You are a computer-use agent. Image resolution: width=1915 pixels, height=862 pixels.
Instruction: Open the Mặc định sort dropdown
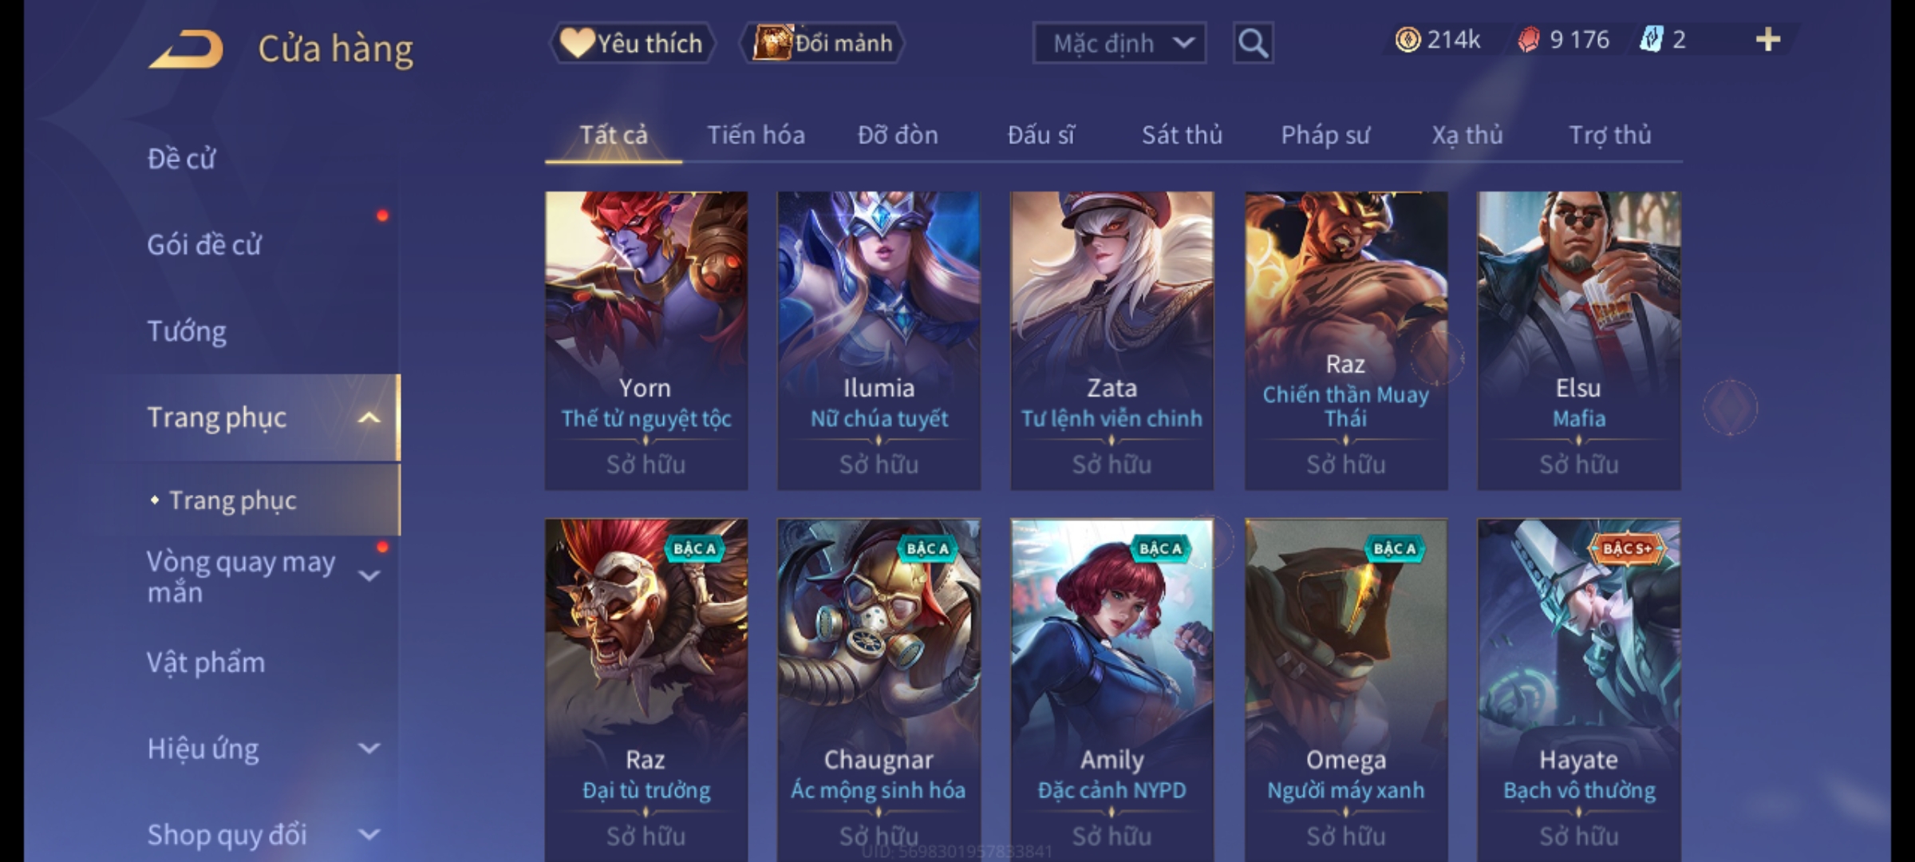(x=1119, y=43)
